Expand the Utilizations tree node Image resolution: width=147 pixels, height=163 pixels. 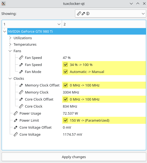tap(10, 38)
